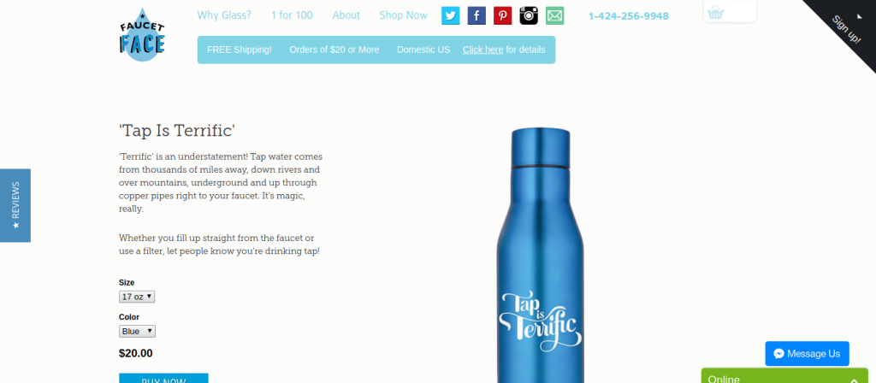
Task: Open the Shop Now menu
Action: 404,15
